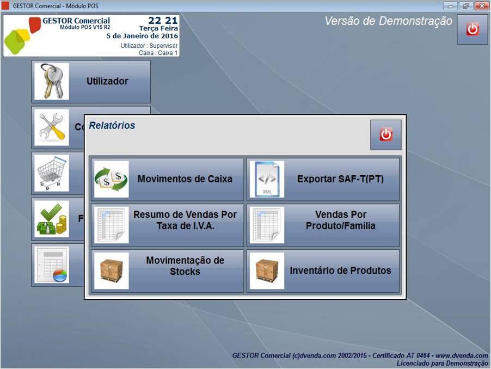
Task: Click the XML file icon for SAF-T export
Action: coord(267,179)
